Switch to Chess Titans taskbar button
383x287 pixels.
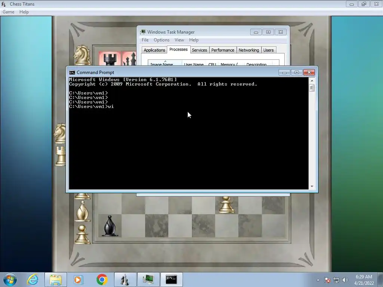(x=125, y=280)
